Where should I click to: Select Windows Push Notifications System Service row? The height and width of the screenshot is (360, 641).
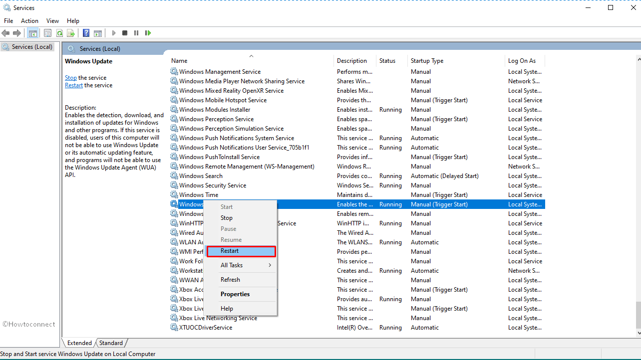[357, 138]
